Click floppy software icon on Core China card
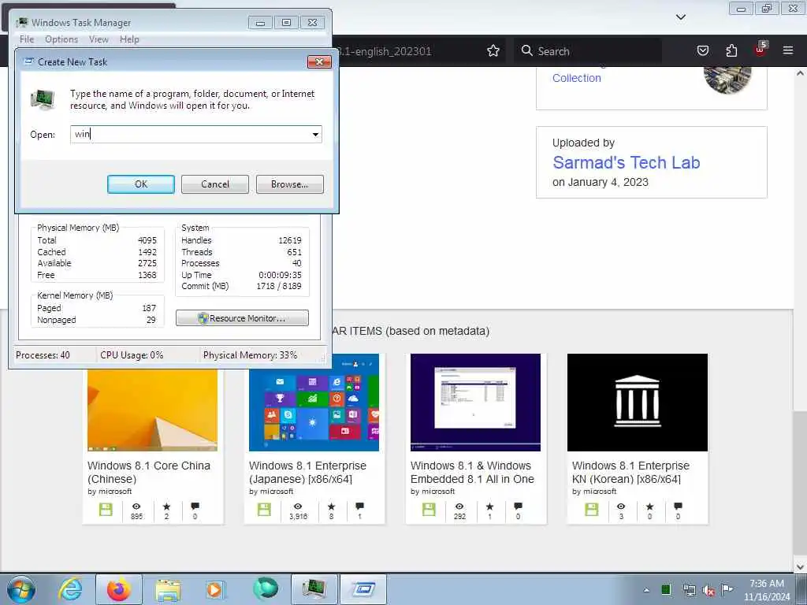This screenshot has height=605, width=807. (106, 510)
